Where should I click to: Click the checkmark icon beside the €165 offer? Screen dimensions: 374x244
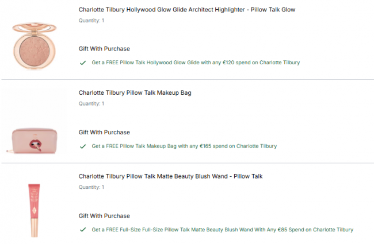pos(83,146)
